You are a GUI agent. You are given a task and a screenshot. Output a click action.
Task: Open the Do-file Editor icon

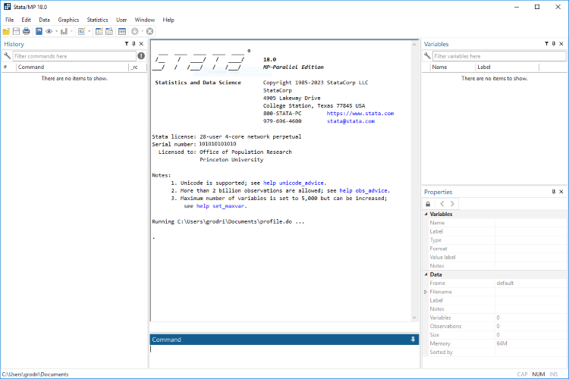[82, 32]
